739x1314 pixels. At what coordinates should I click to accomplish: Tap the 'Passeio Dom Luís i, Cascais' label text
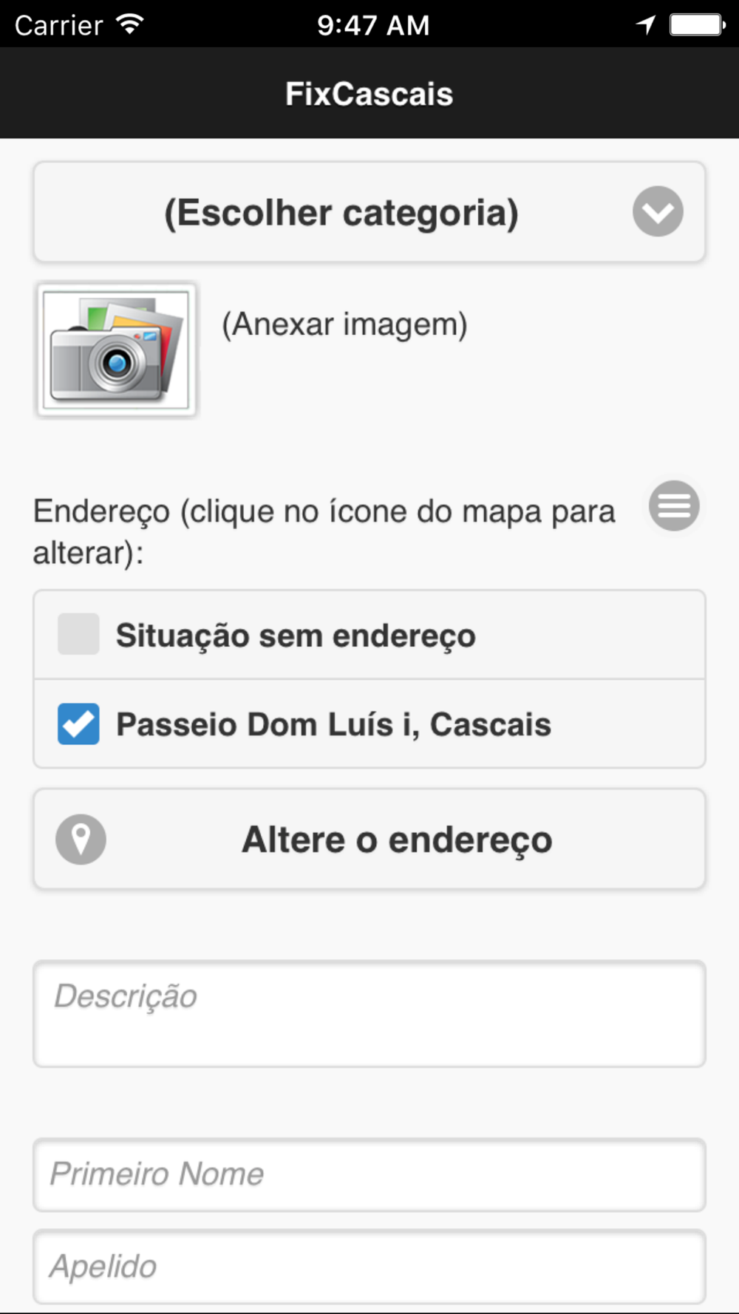[x=333, y=724]
